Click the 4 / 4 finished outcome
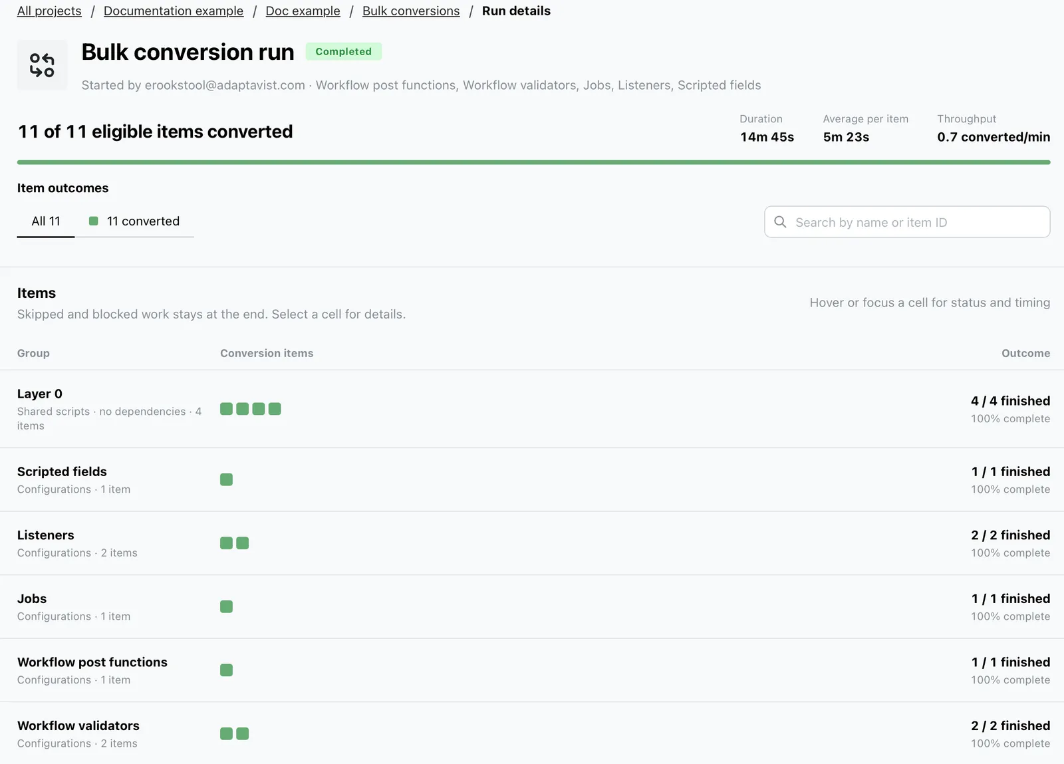This screenshot has height=764, width=1064. pyautogui.click(x=1010, y=401)
